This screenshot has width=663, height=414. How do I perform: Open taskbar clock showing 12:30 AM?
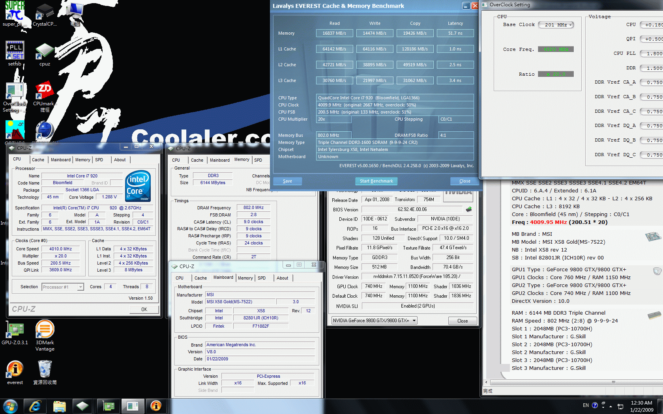(641, 406)
